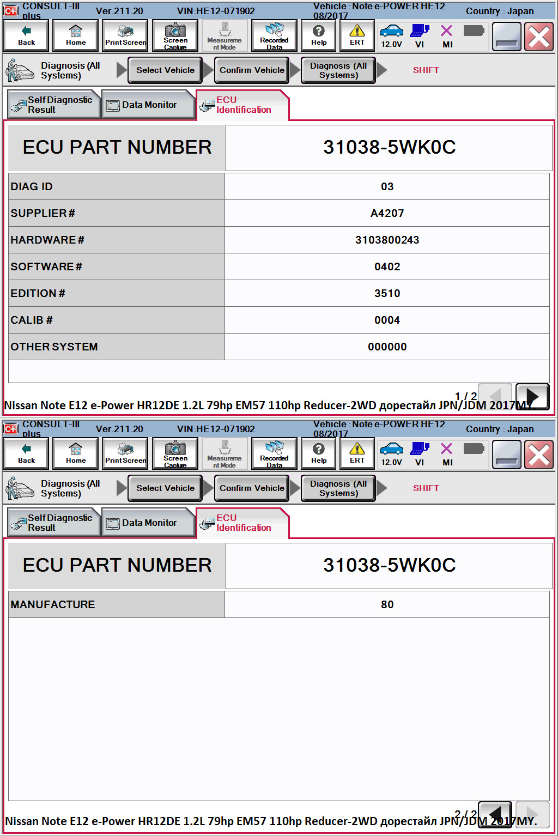Viewport: 558px width, 836px height.
Task: Click Confirm Vehicle step in lower window
Action: coord(252,488)
